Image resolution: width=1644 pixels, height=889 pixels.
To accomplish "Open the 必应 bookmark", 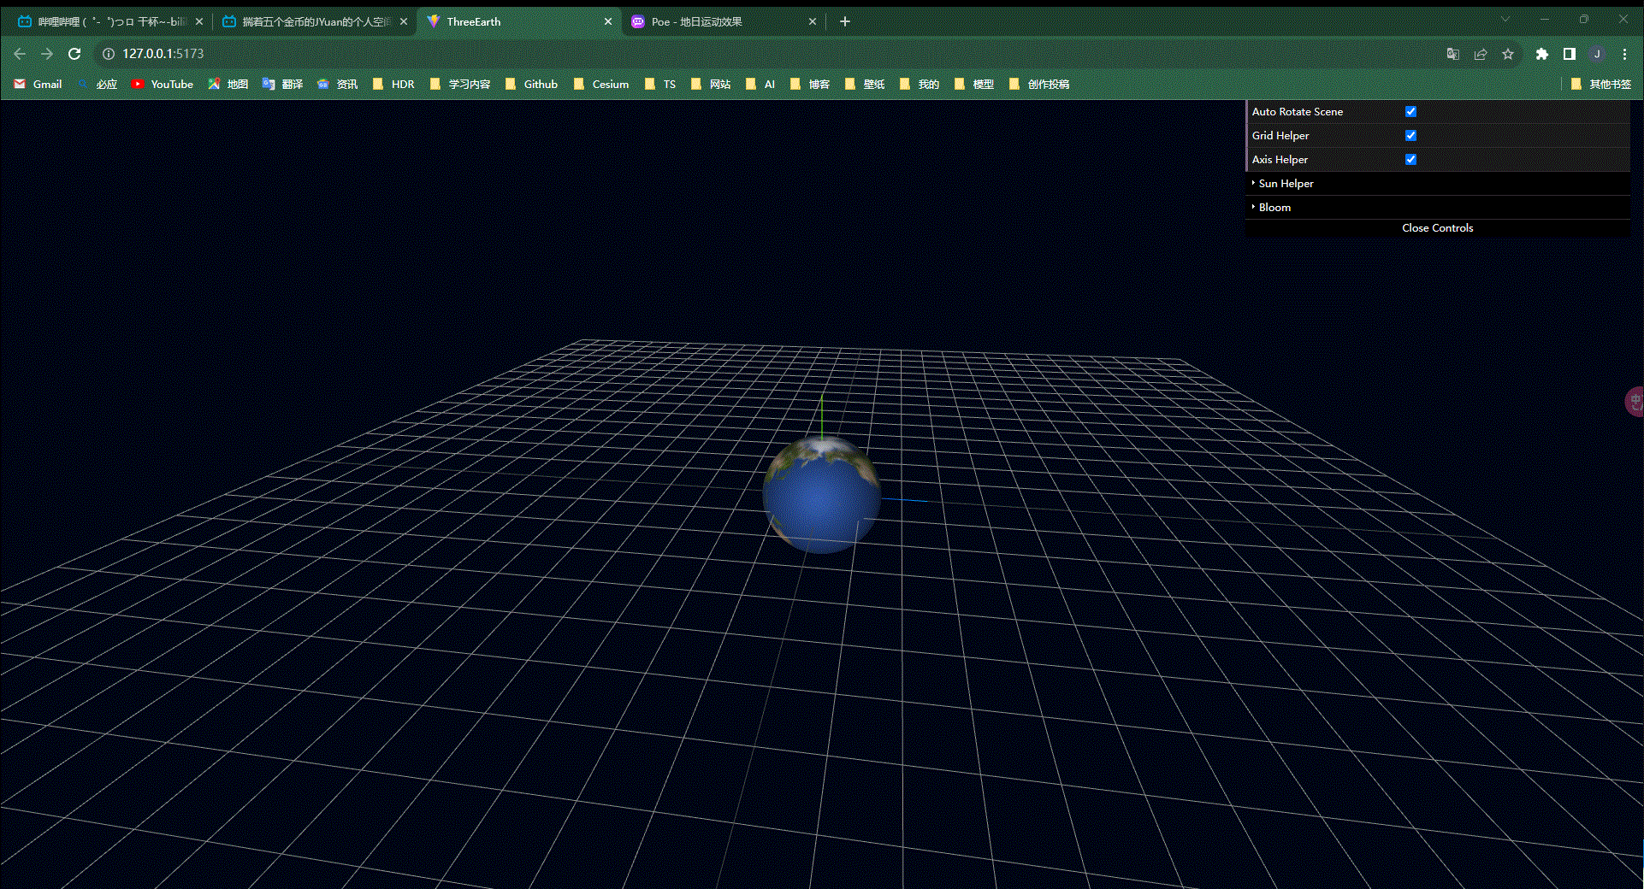I will pos(97,84).
